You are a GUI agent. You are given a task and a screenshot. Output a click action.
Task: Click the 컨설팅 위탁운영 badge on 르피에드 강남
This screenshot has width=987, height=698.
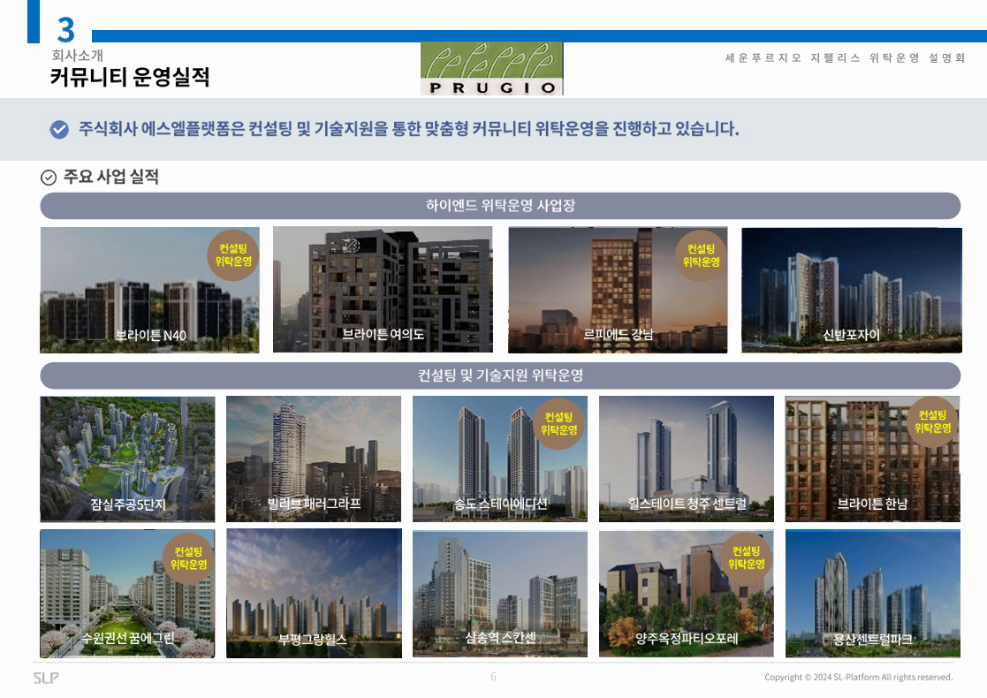coord(702,255)
